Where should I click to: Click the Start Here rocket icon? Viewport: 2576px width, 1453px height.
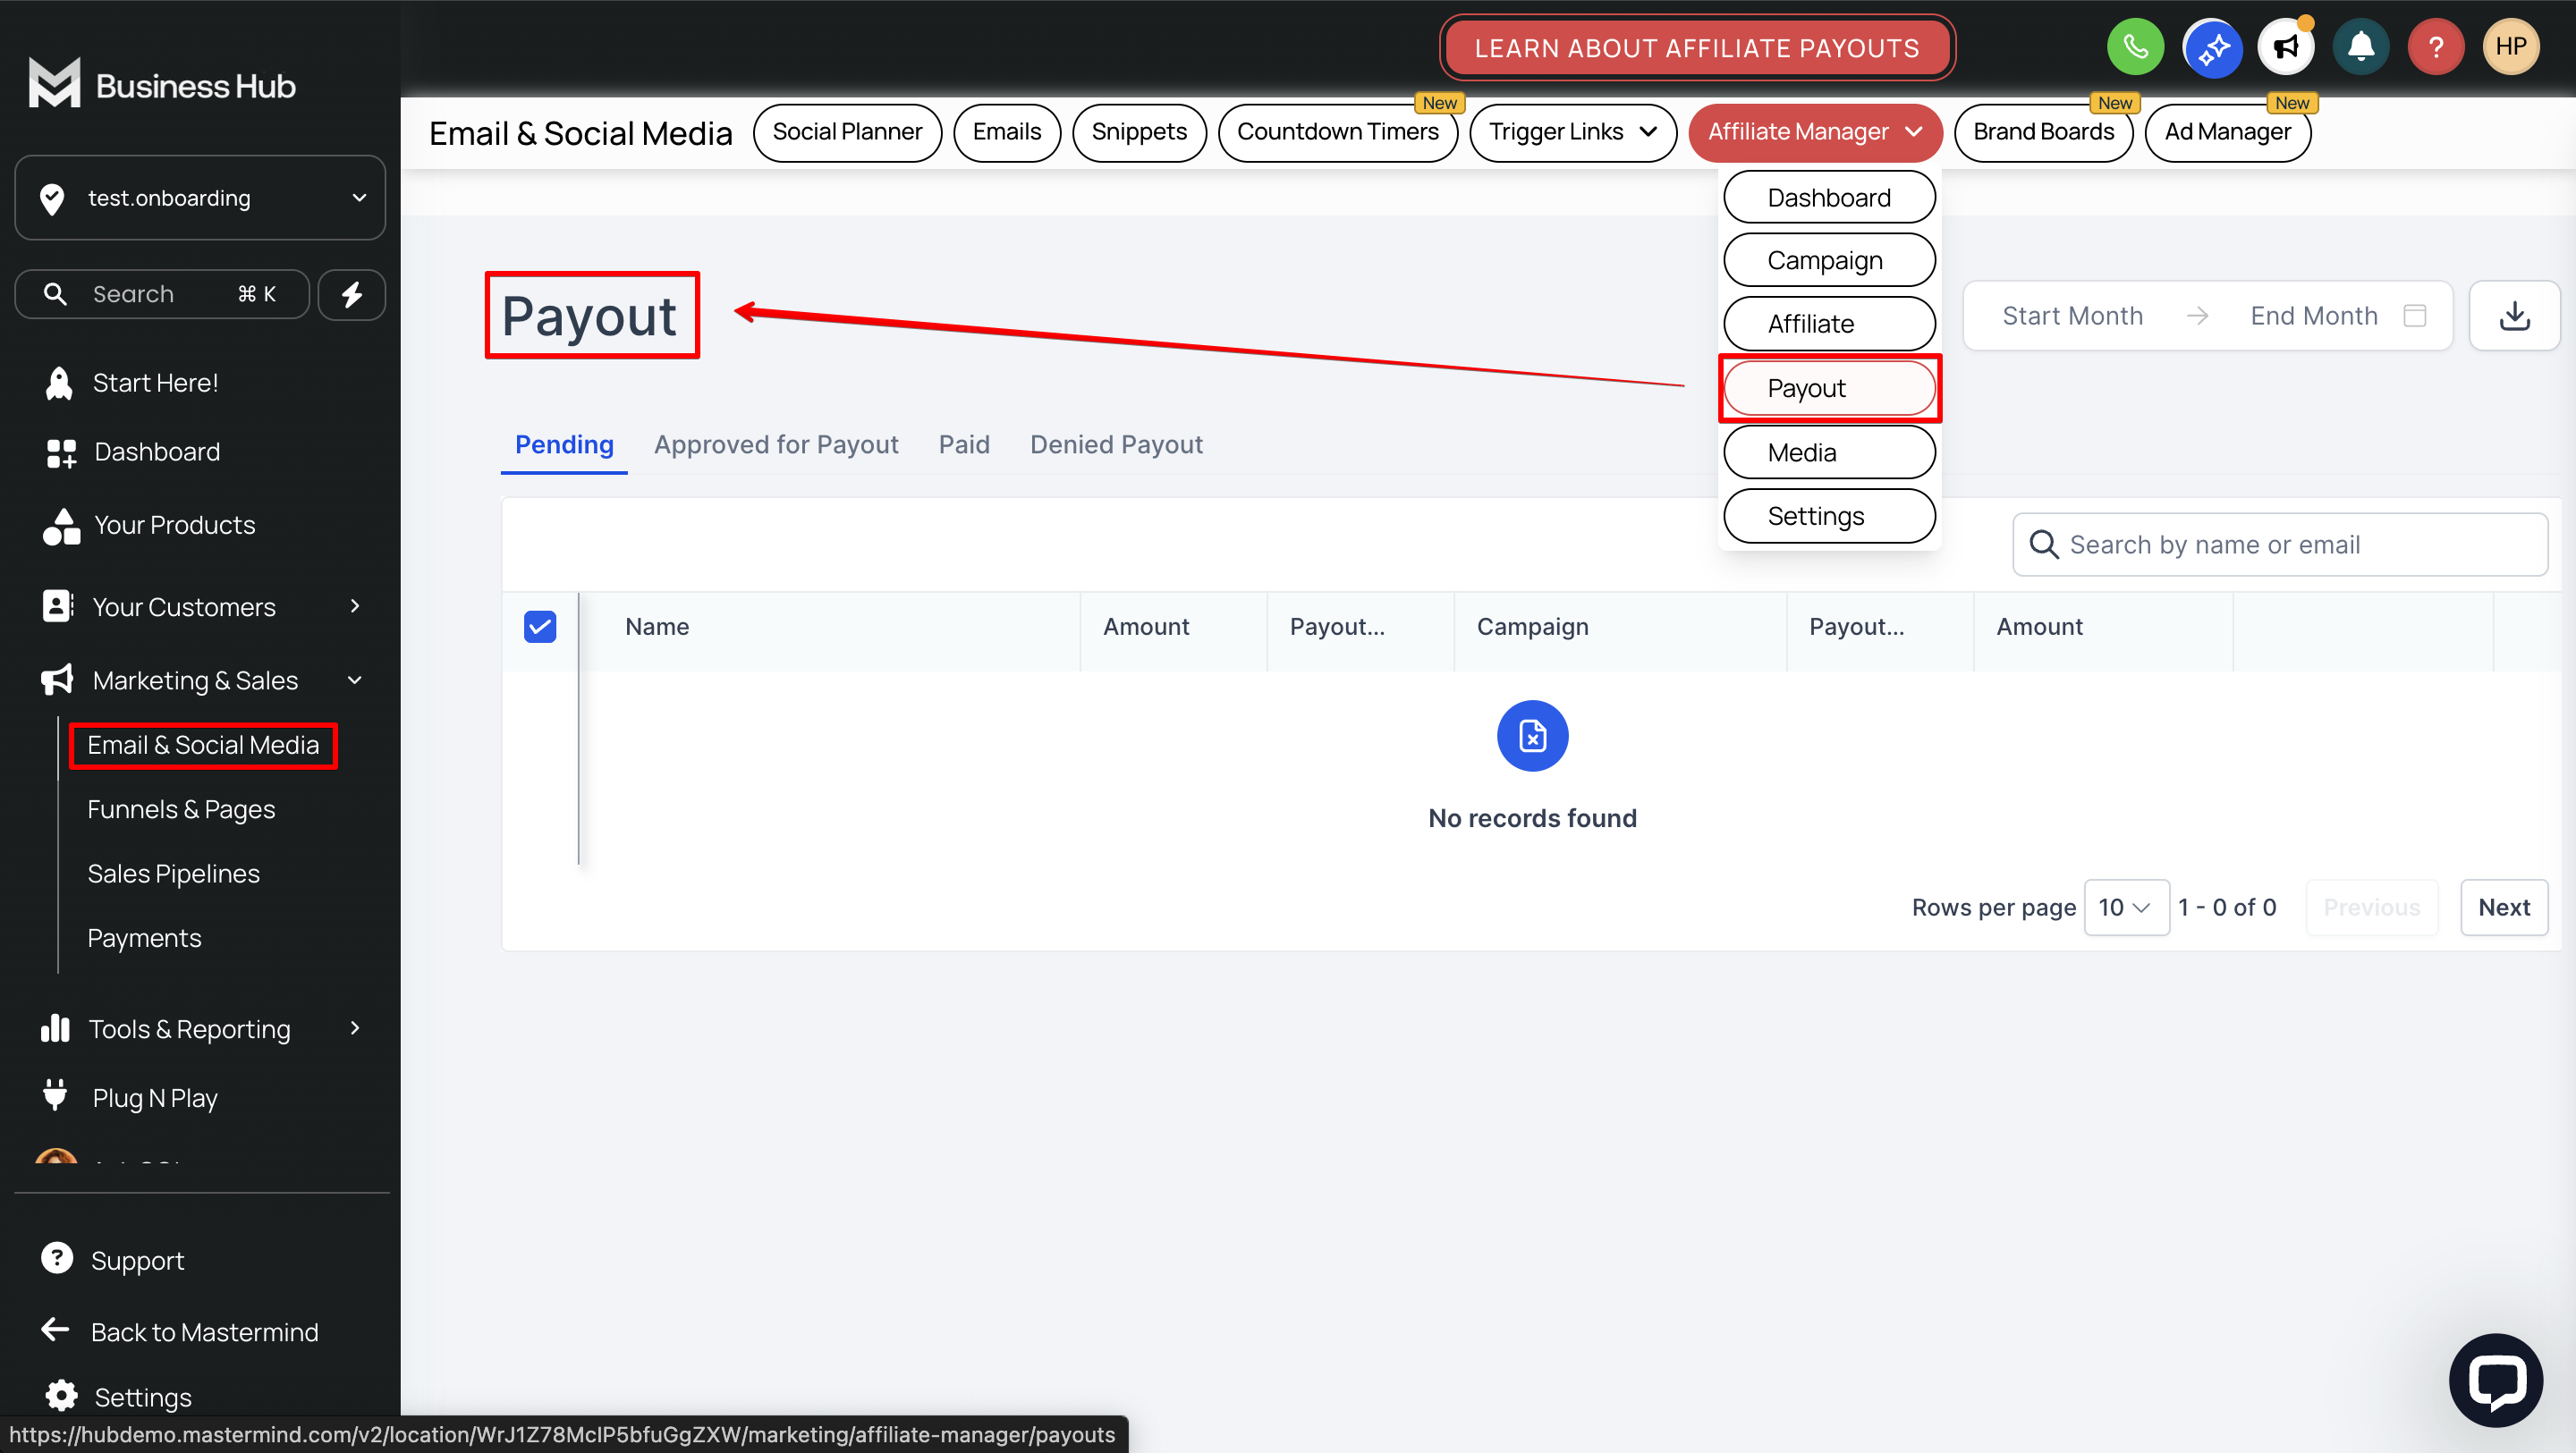[59, 383]
